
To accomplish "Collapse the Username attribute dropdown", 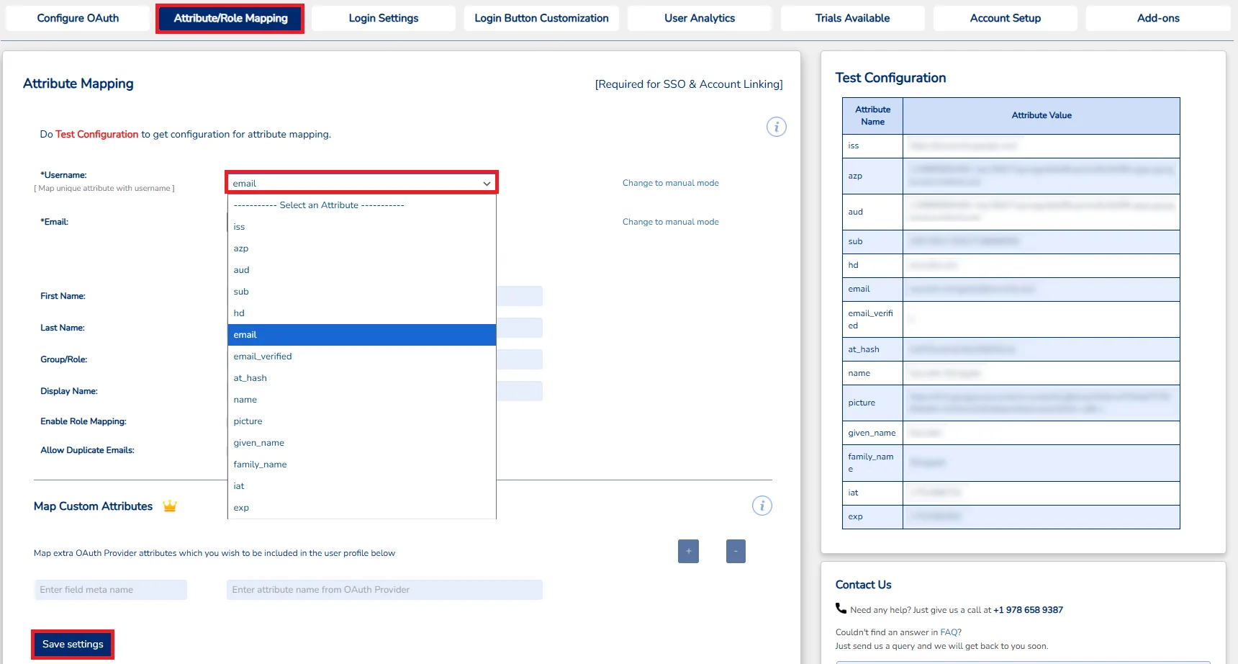I will [x=361, y=183].
